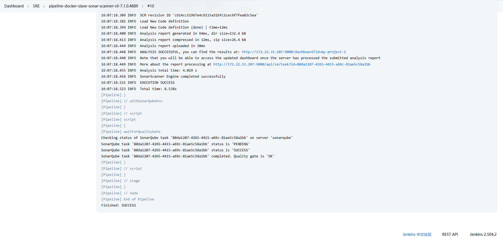
Task: Expand the chevron after Dashboard breadcrumb
Action: pos(28,6)
